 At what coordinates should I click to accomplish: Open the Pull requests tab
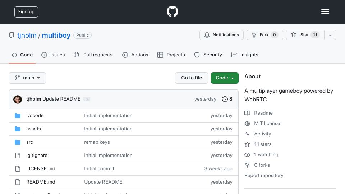[93, 55]
